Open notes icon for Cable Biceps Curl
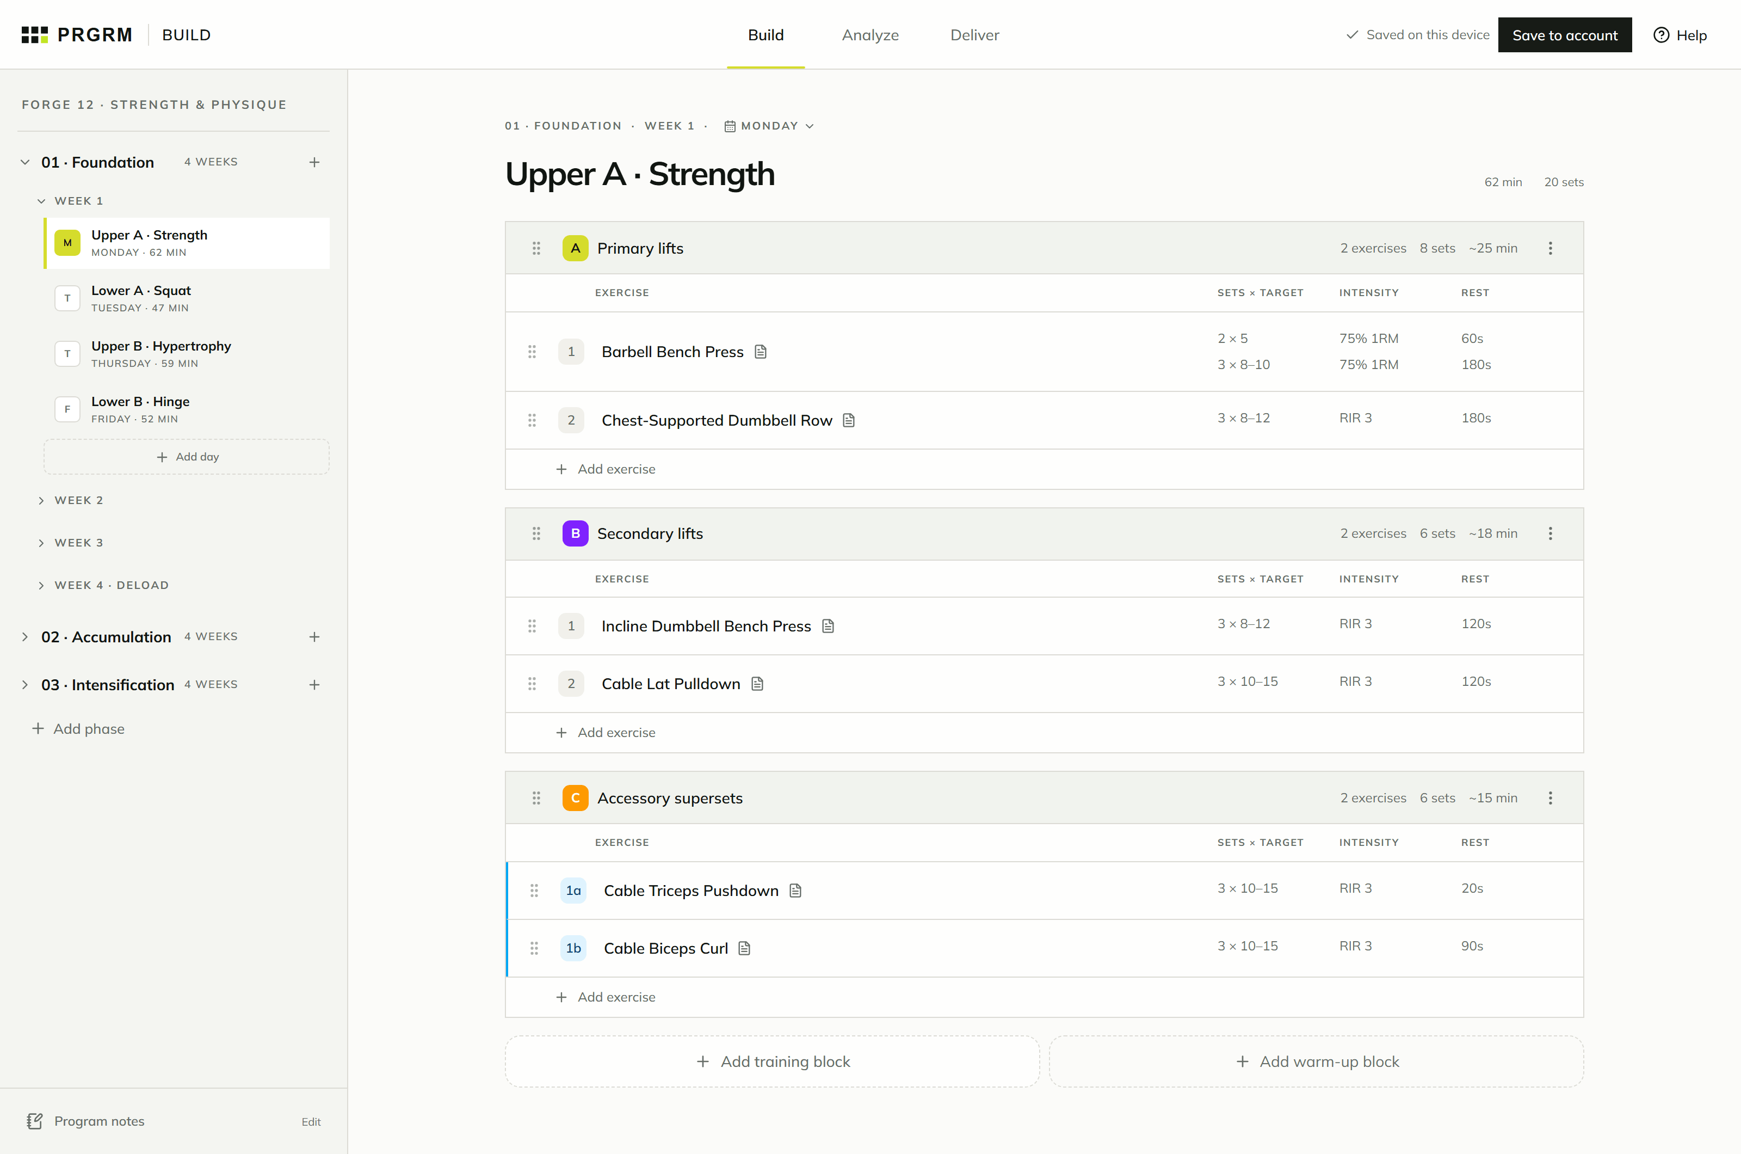The image size is (1741, 1154). [744, 948]
